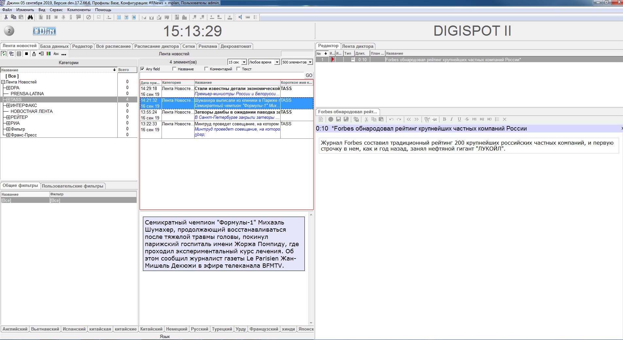Viewport: 623px width, 340px height.
Task: Toggle the Any field checkbox
Action: point(142,69)
